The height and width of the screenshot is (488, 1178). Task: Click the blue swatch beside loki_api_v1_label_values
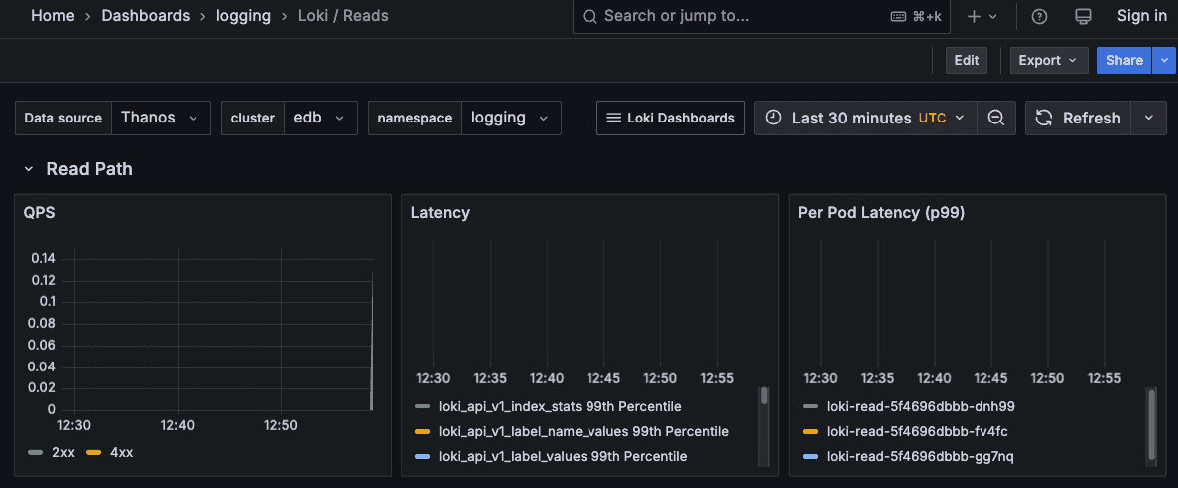[x=422, y=456]
